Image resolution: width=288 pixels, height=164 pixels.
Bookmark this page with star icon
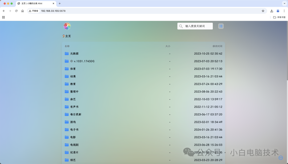[x=263, y=11]
